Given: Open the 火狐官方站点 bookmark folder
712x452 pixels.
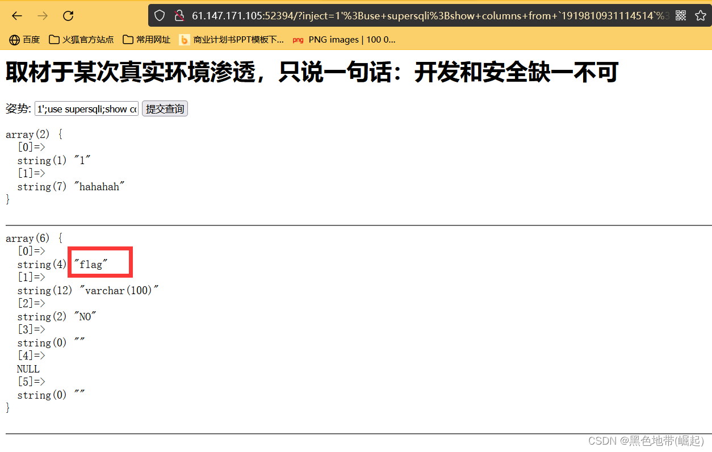Looking at the screenshot, I should (81, 40).
